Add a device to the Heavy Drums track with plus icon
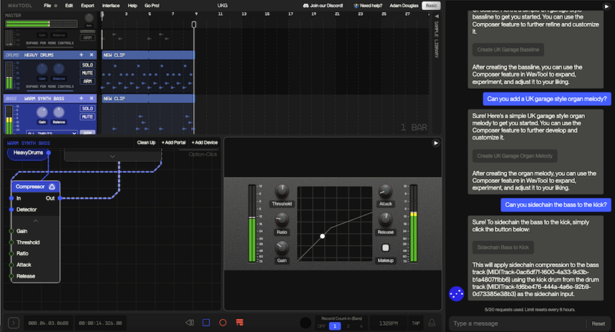Image resolution: width=615 pixels, height=332 pixels. (x=81, y=54)
